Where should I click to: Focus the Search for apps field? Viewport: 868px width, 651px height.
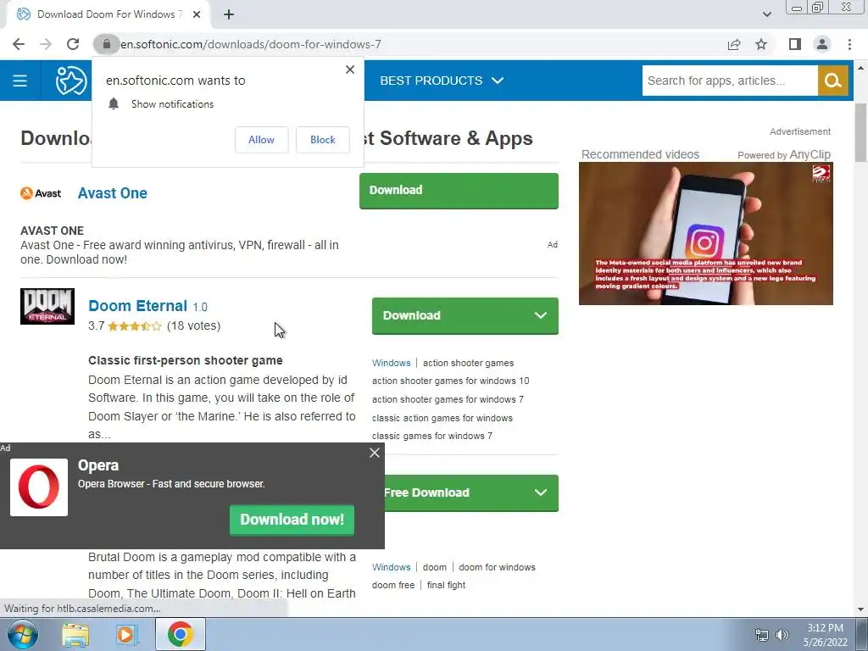[730, 81]
